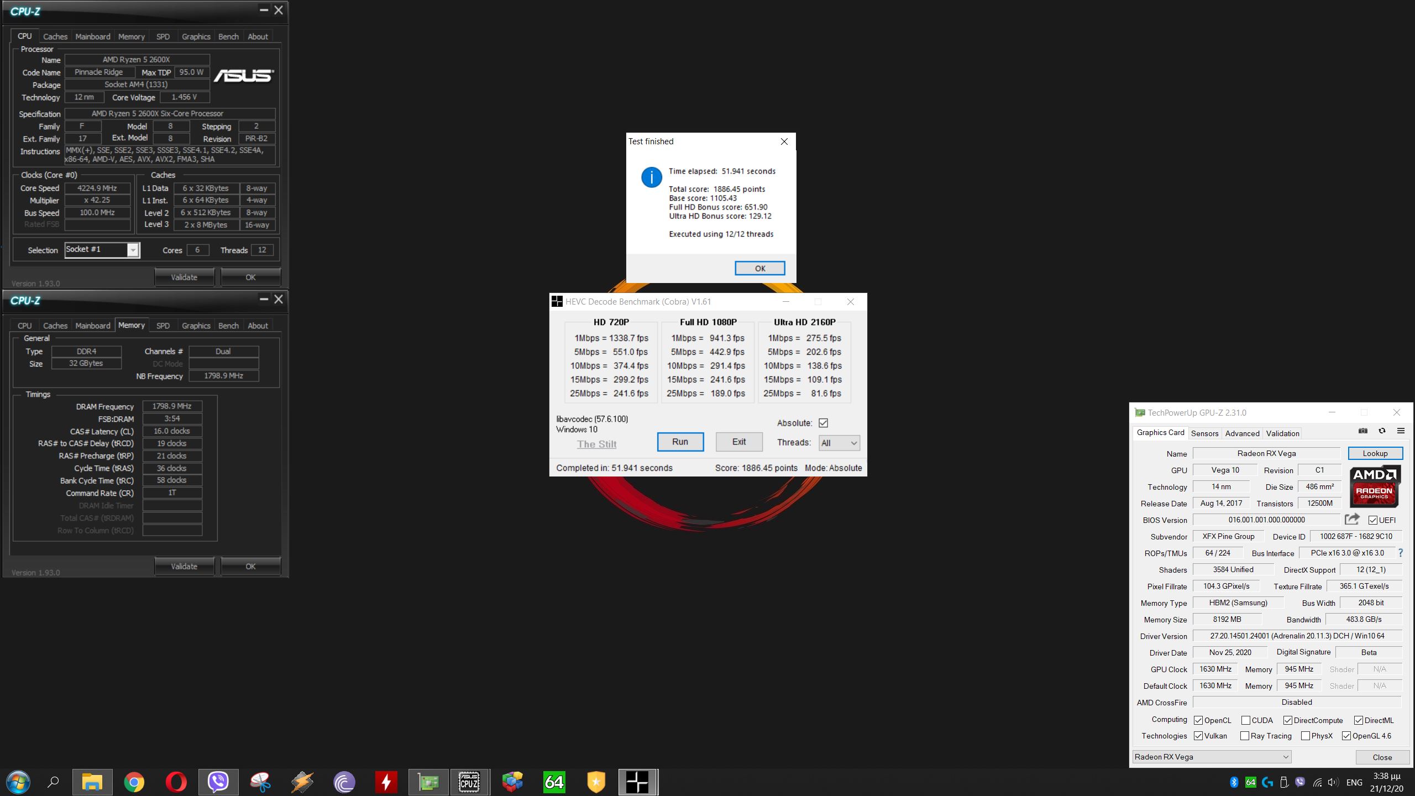The height and width of the screenshot is (796, 1415).
Task: Take a GPU-Z screenshot with the camera icon
Action: click(x=1363, y=431)
